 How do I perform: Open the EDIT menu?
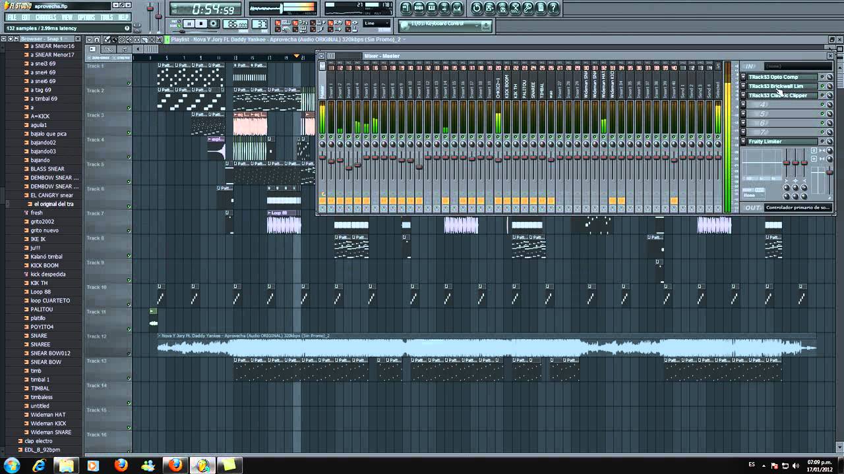click(x=26, y=17)
